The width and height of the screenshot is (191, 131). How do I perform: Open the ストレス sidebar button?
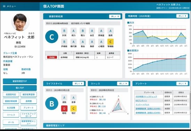point(11,115)
